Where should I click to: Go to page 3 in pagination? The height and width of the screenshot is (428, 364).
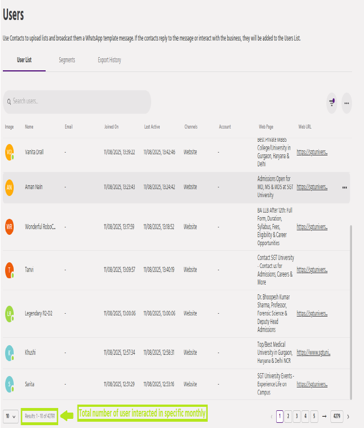pyautogui.click(x=296, y=416)
